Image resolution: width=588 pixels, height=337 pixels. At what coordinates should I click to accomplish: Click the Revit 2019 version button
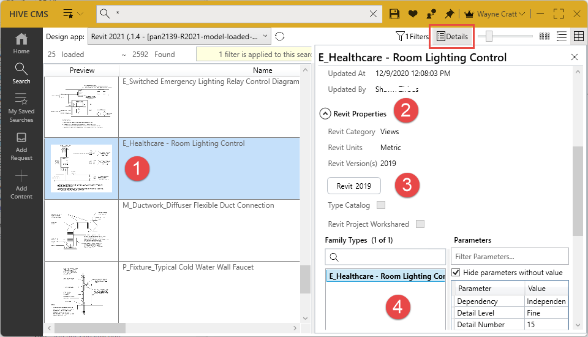(354, 186)
